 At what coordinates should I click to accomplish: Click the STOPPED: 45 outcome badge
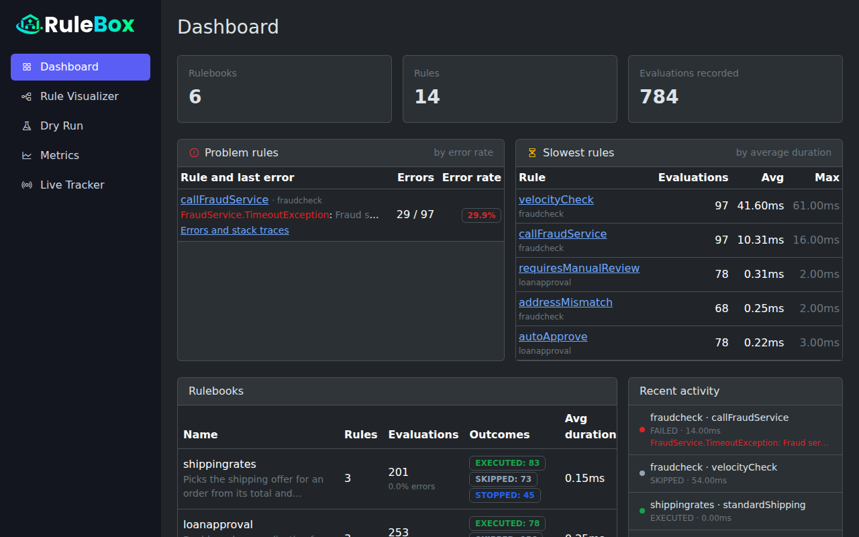point(505,495)
